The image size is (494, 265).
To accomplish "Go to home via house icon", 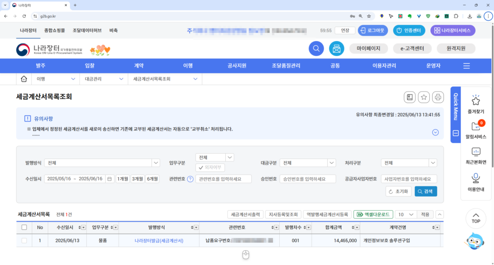I will click(x=24, y=79).
